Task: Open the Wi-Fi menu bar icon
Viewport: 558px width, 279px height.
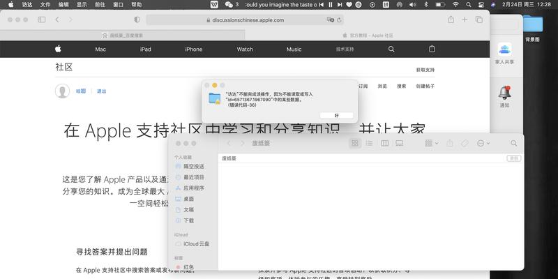Action: click(455, 5)
